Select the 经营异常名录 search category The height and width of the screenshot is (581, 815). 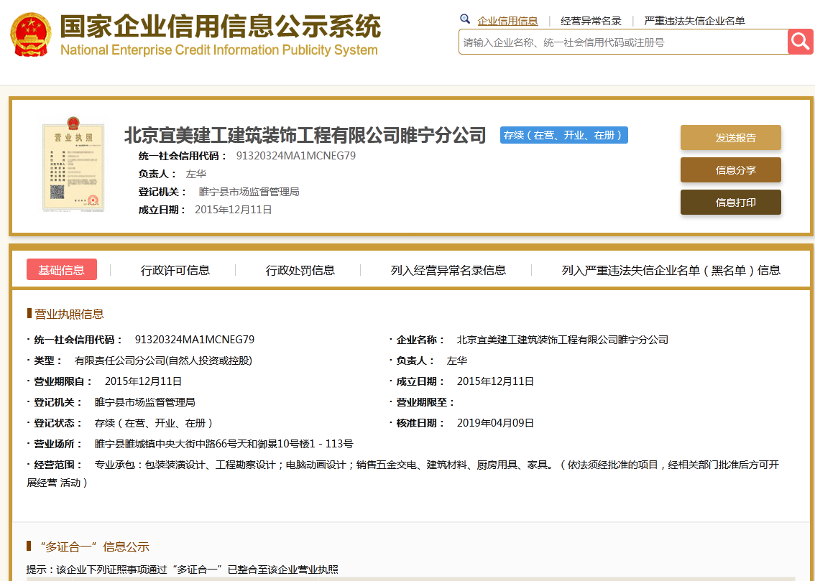591,21
